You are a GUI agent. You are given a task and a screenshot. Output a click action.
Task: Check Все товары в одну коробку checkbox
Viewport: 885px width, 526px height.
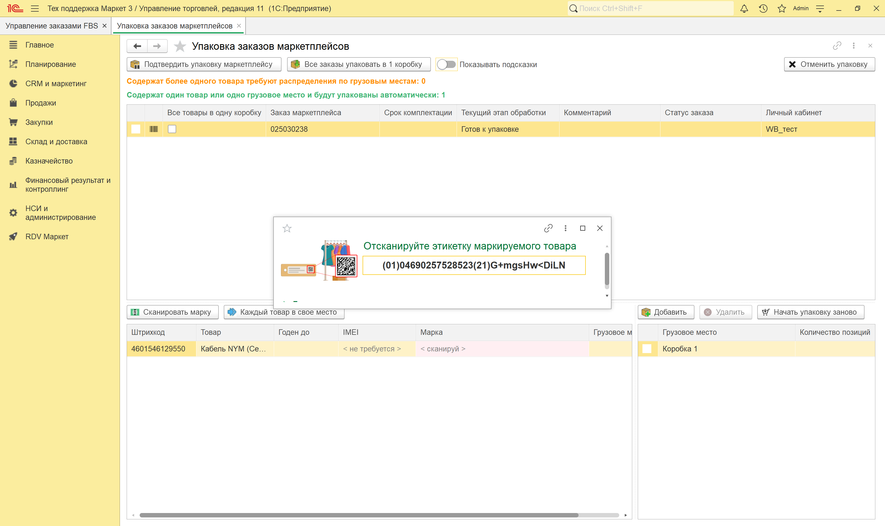pos(172,129)
